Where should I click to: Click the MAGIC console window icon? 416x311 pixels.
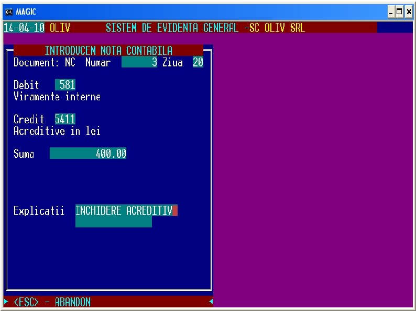(9, 12)
